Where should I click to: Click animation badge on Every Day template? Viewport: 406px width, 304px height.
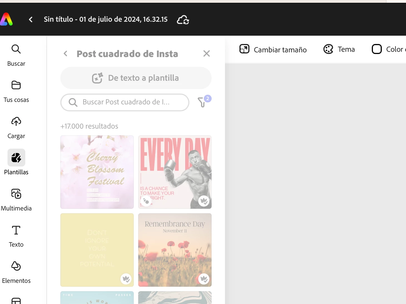coord(146,201)
